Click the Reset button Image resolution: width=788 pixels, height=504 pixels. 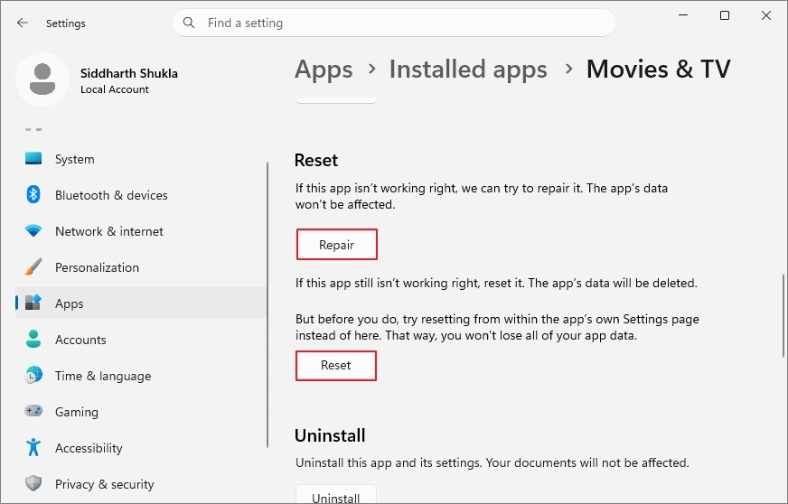click(x=336, y=365)
